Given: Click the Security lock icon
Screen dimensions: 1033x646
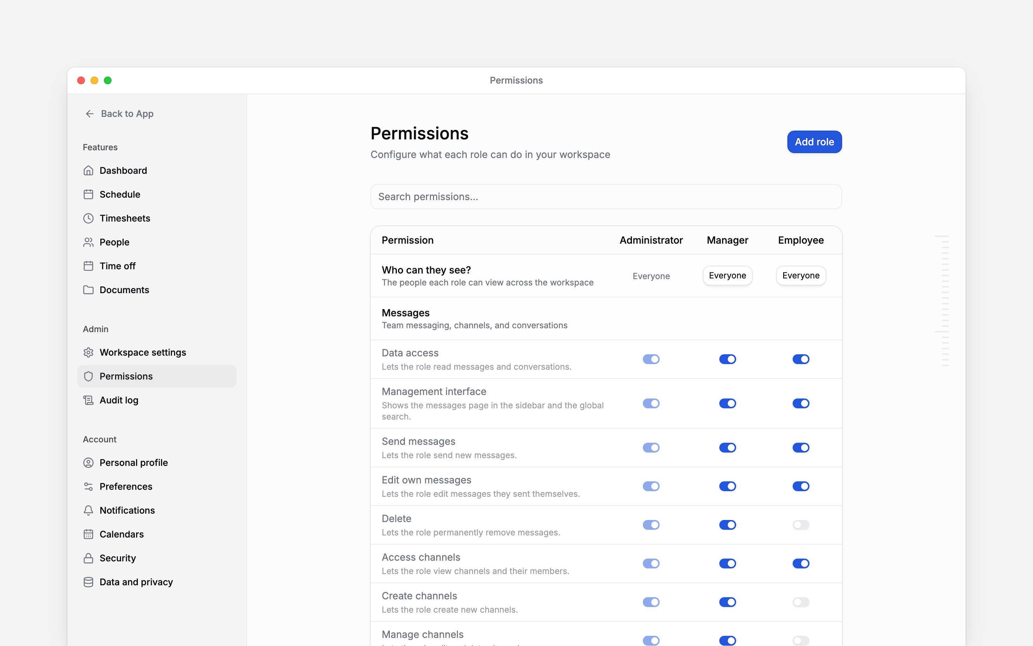Looking at the screenshot, I should (88, 559).
